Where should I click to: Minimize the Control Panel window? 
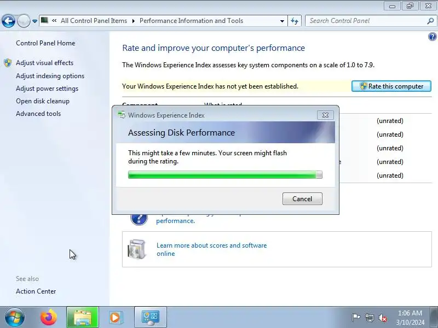(x=392, y=6)
